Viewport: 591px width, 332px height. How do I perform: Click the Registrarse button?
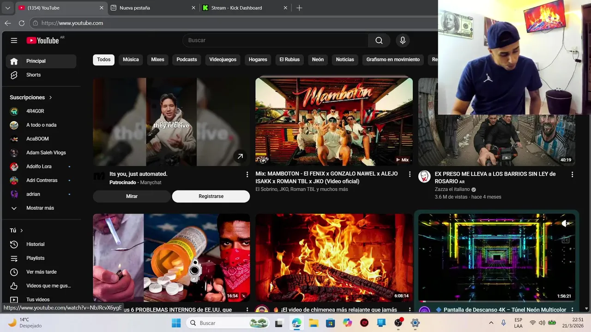[x=211, y=196]
